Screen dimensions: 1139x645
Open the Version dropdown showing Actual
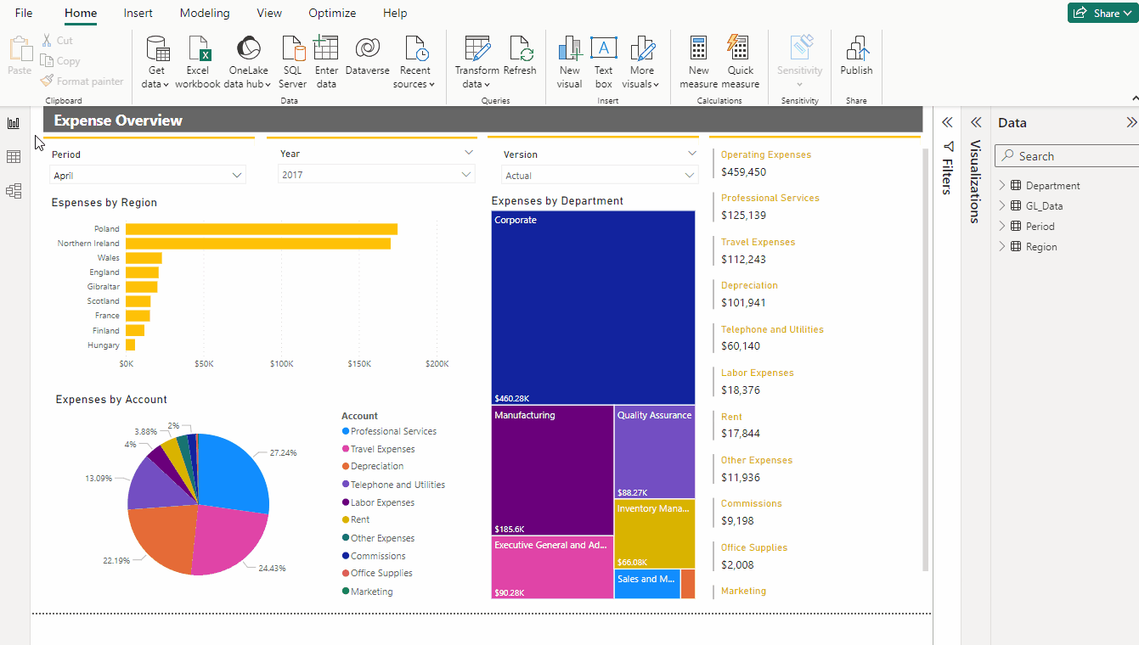600,176
